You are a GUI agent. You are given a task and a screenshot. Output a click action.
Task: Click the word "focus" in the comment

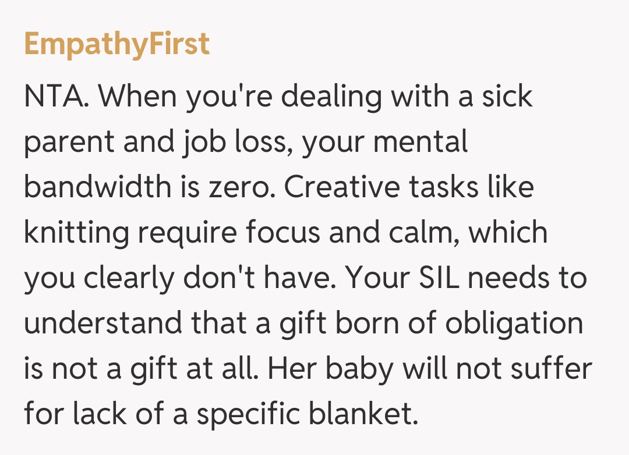tap(282, 233)
